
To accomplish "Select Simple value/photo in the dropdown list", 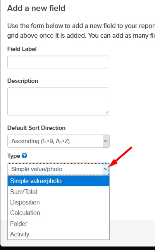I will click(59, 181).
